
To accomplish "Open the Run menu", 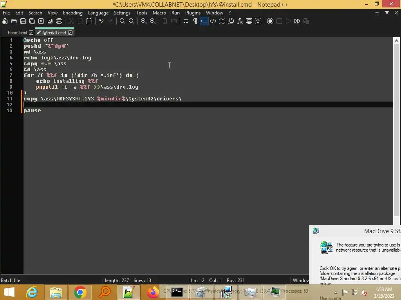I will [175, 13].
